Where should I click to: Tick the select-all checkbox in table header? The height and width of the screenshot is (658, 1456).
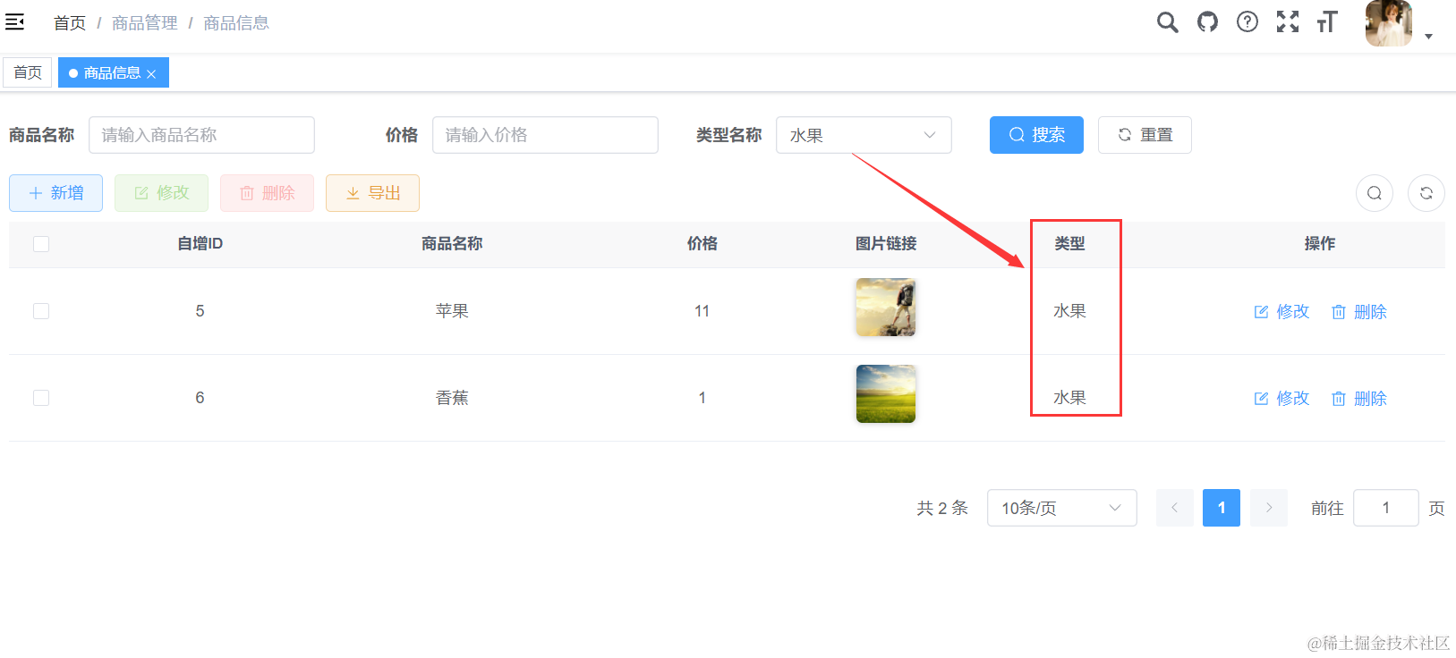click(41, 244)
